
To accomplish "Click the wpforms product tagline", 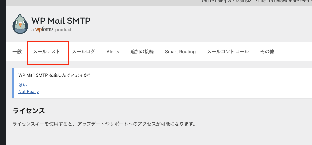I will point(51,30).
